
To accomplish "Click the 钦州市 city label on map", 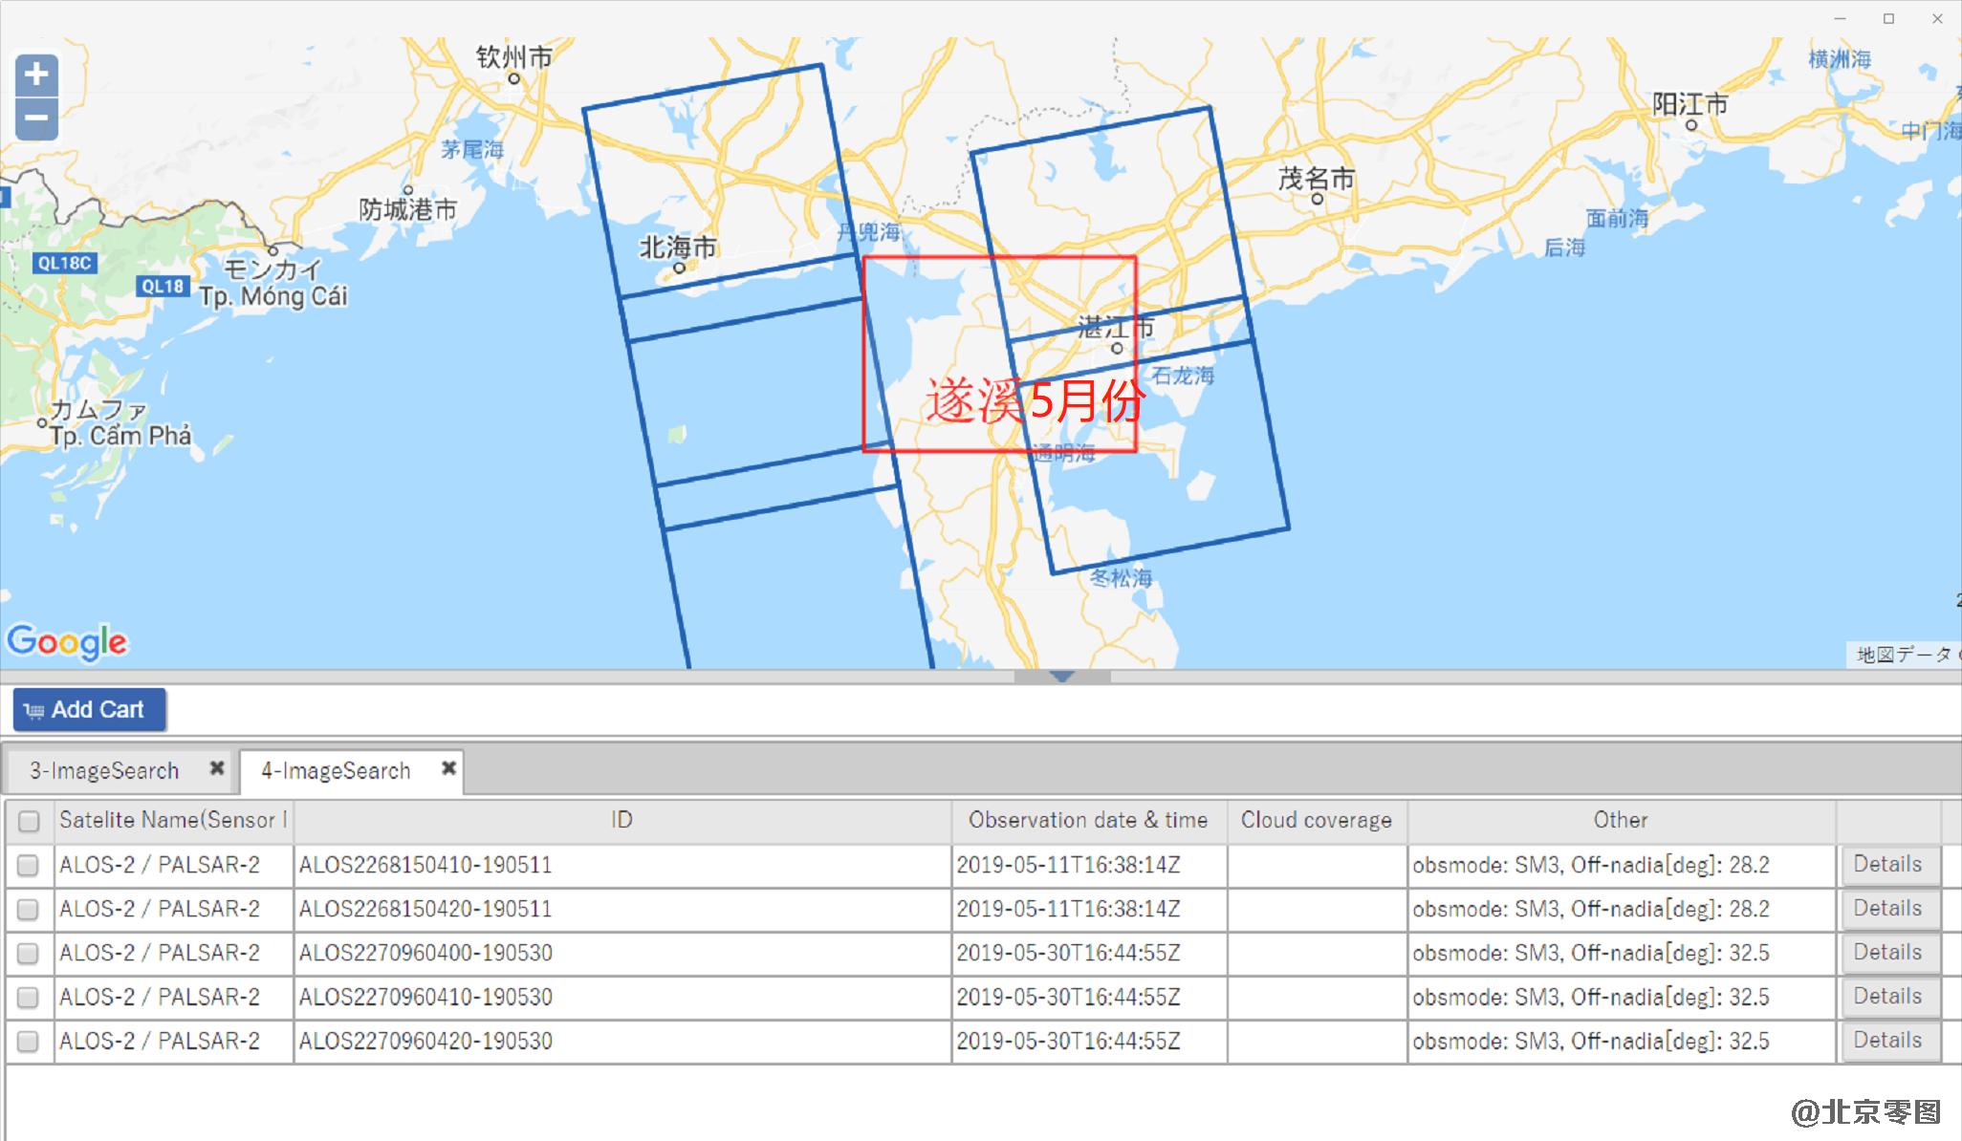I will click(514, 57).
